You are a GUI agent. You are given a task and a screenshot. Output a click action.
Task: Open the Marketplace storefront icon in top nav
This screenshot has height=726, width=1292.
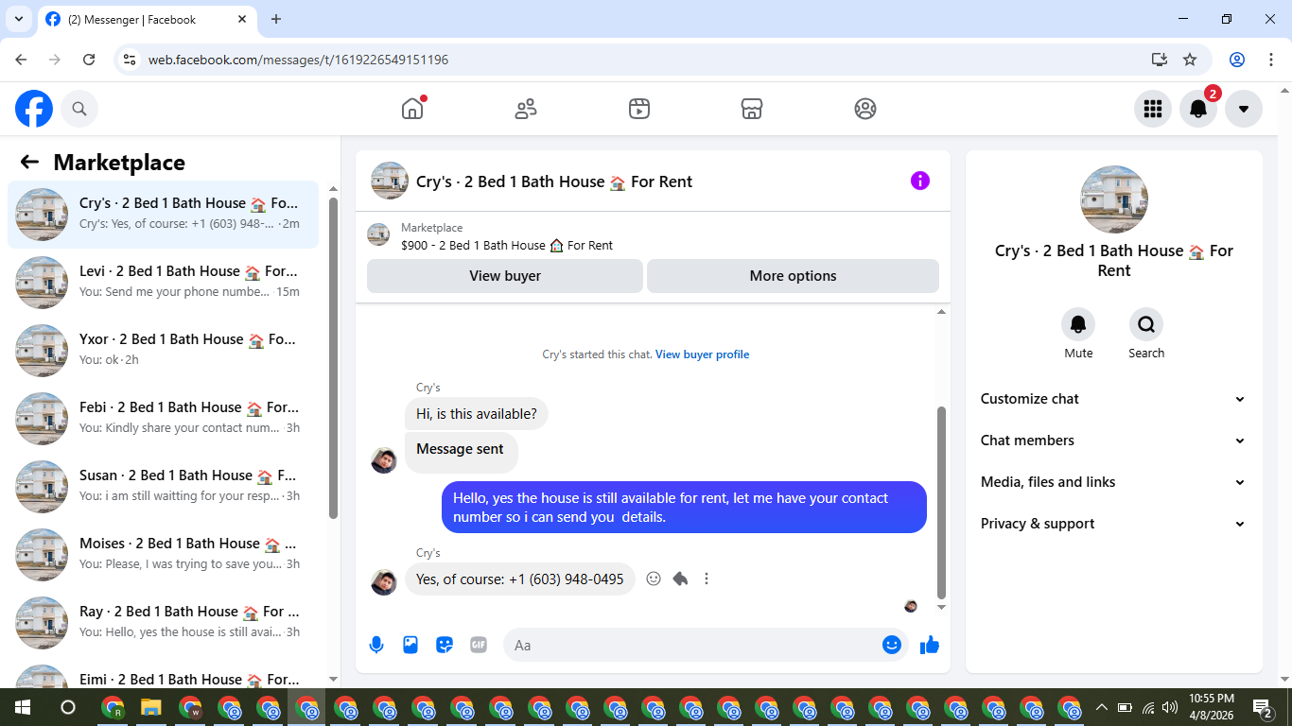click(x=752, y=109)
